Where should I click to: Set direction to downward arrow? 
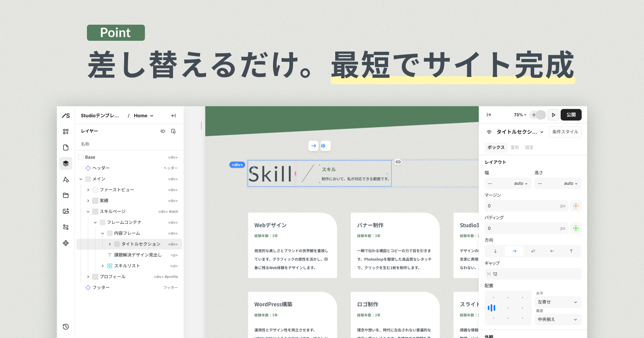click(495, 251)
